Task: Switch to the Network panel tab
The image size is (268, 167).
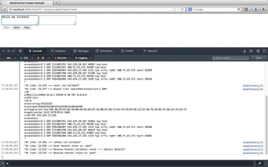Action: click(x=151, y=51)
